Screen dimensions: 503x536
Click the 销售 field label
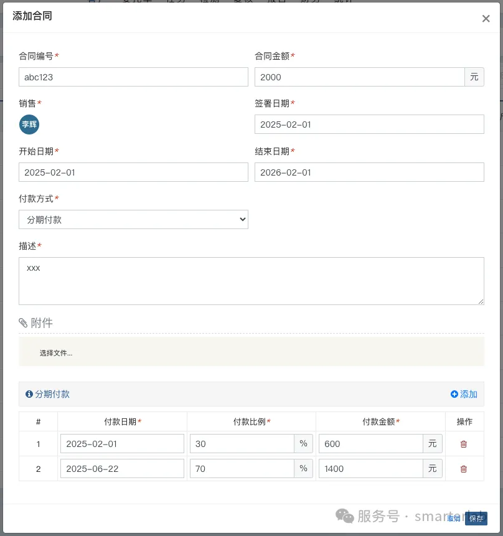27,103
